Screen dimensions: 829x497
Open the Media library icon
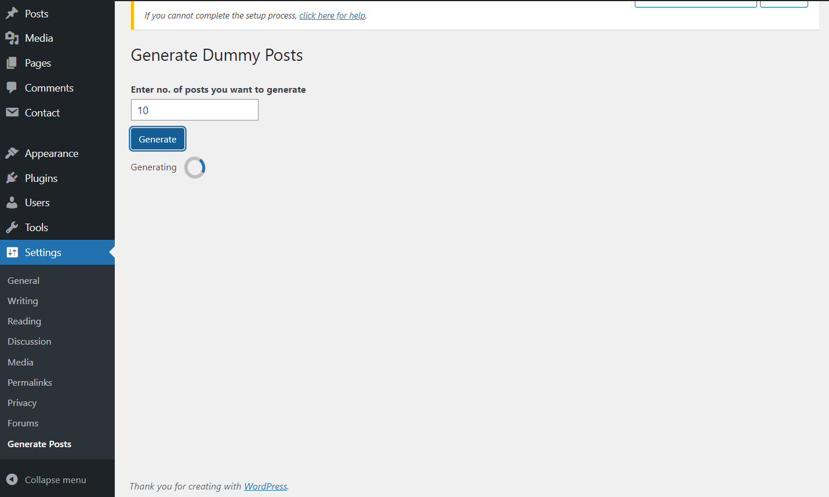click(13, 38)
